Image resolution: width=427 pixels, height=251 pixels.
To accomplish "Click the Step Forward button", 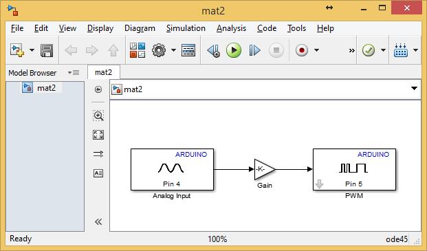I will point(254,50).
